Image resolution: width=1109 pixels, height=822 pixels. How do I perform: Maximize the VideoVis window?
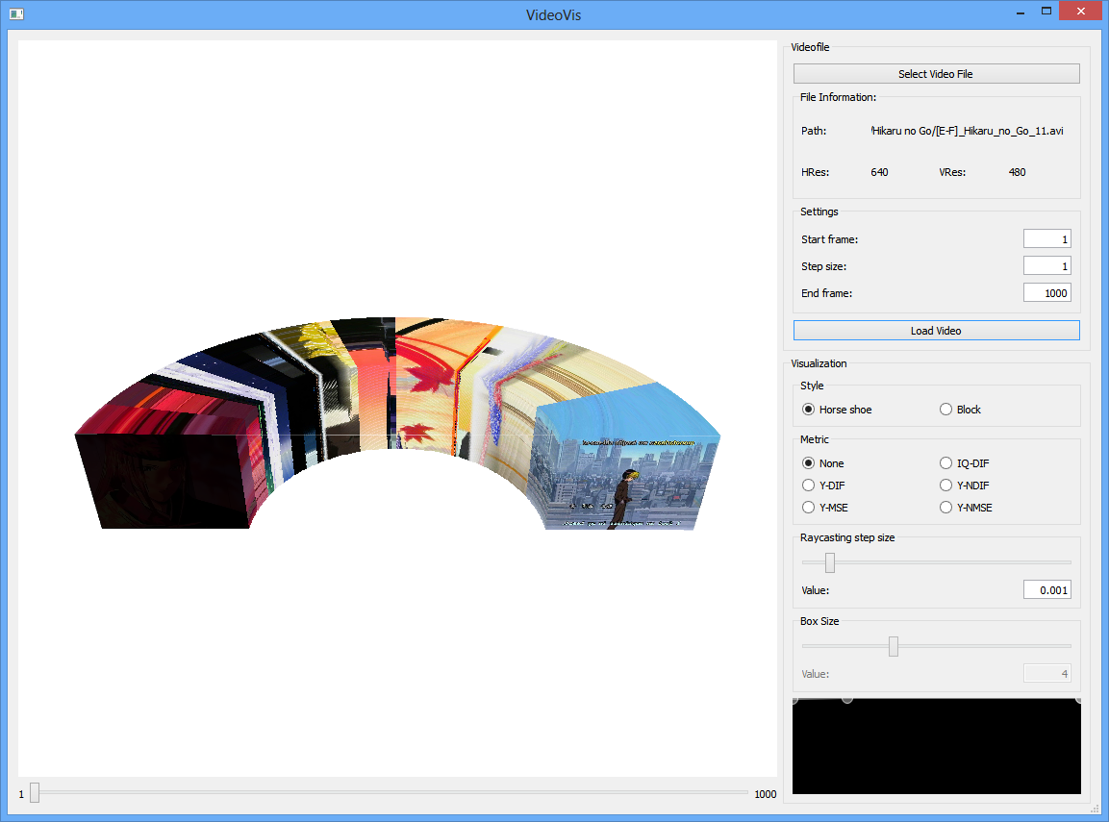(x=1046, y=12)
